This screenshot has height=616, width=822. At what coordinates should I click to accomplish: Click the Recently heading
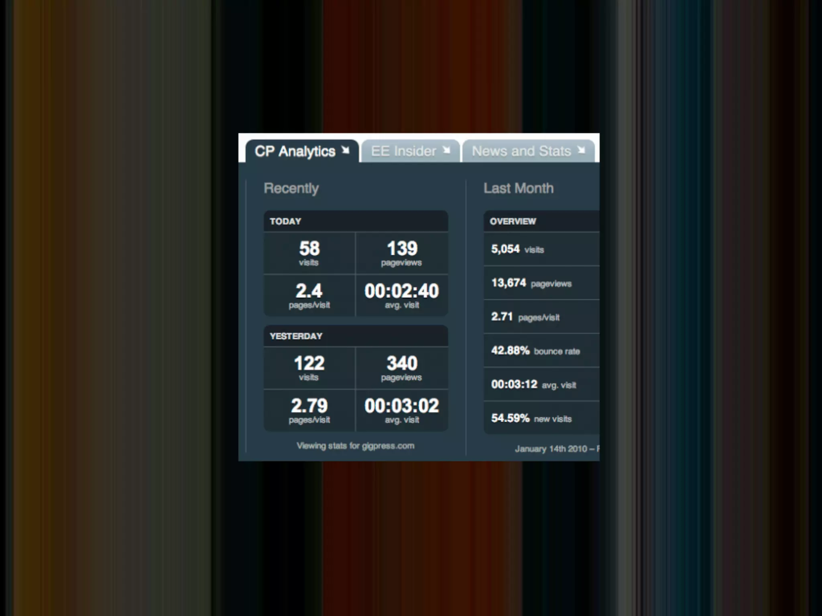click(x=291, y=188)
